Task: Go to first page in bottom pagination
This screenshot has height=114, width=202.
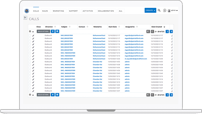Action: pos(148,95)
